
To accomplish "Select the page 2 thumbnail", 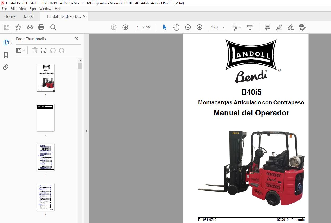I will 46,118.
